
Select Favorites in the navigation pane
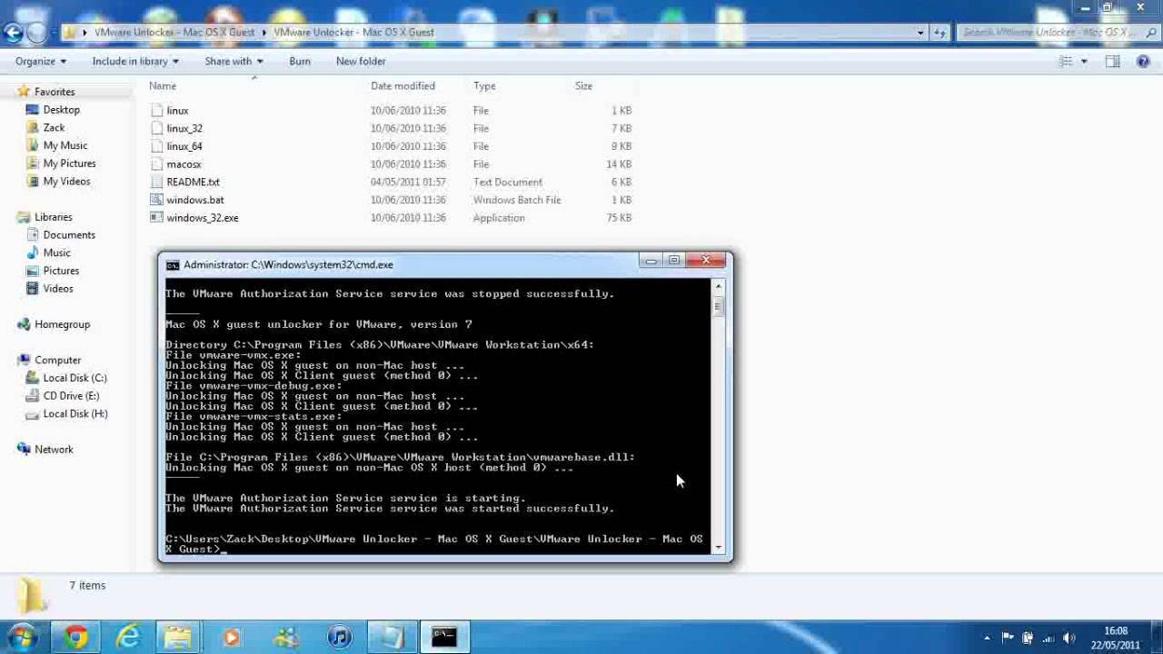(55, 92)
